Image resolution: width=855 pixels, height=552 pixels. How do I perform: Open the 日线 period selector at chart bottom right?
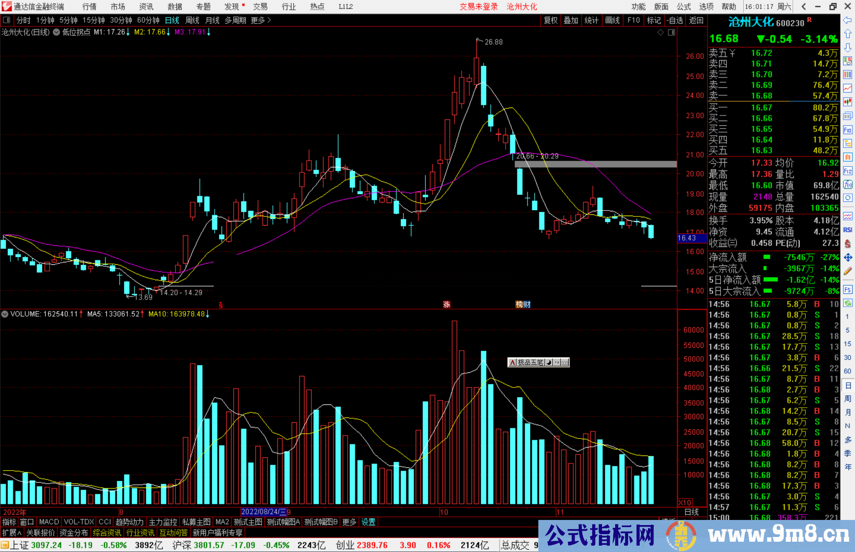point(692,512)
